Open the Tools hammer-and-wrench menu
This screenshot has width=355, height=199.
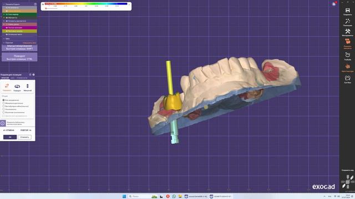pyautogui.click(x=348, y=32)
